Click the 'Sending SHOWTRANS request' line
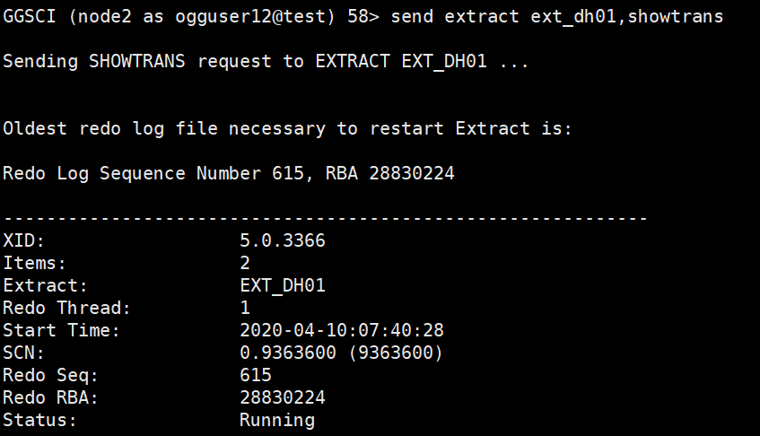The image size is (760, 436). pyautogui.click(x=265, y=62)
